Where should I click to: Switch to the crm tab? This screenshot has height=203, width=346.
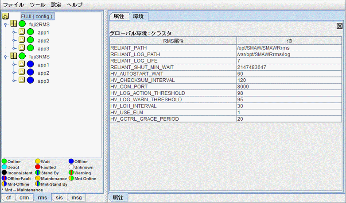pyautogui.click(x=24, y=198)
